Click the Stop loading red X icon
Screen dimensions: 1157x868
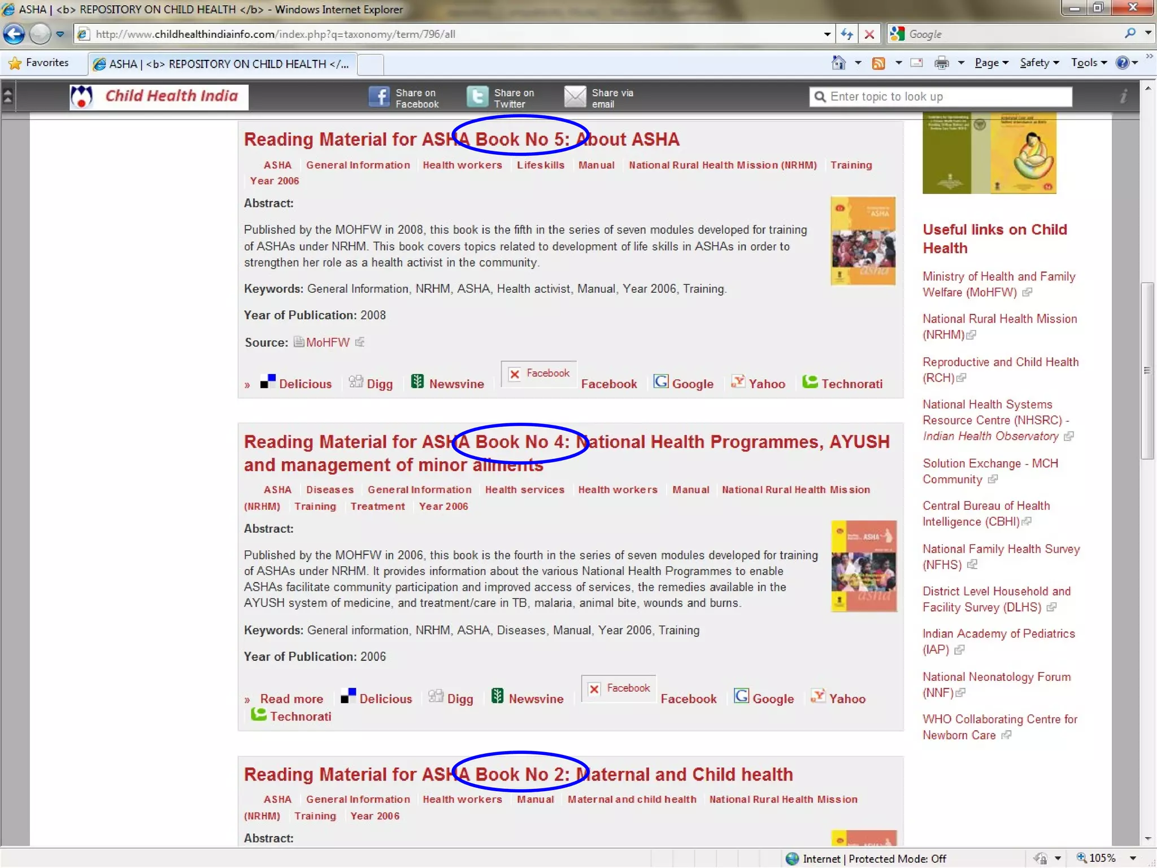(869, 34)
